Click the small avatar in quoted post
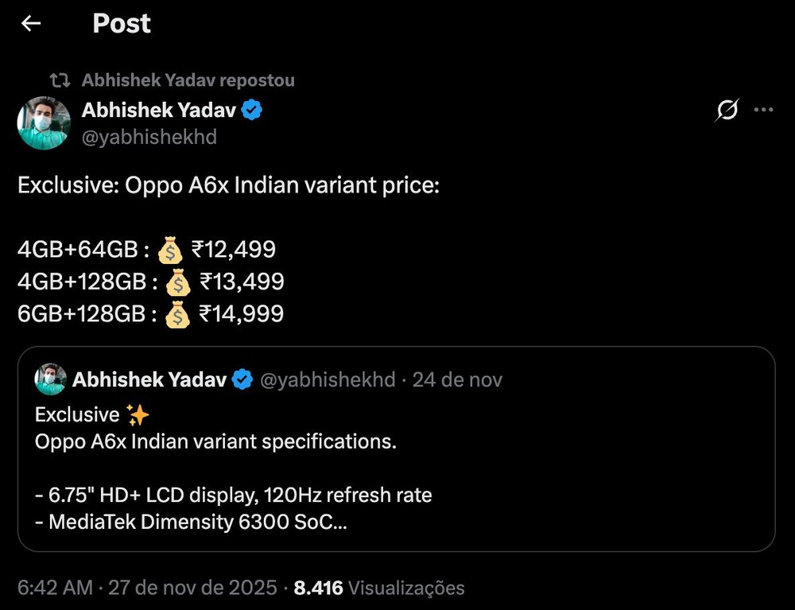 pyautogui.click(x=50, y=380)
